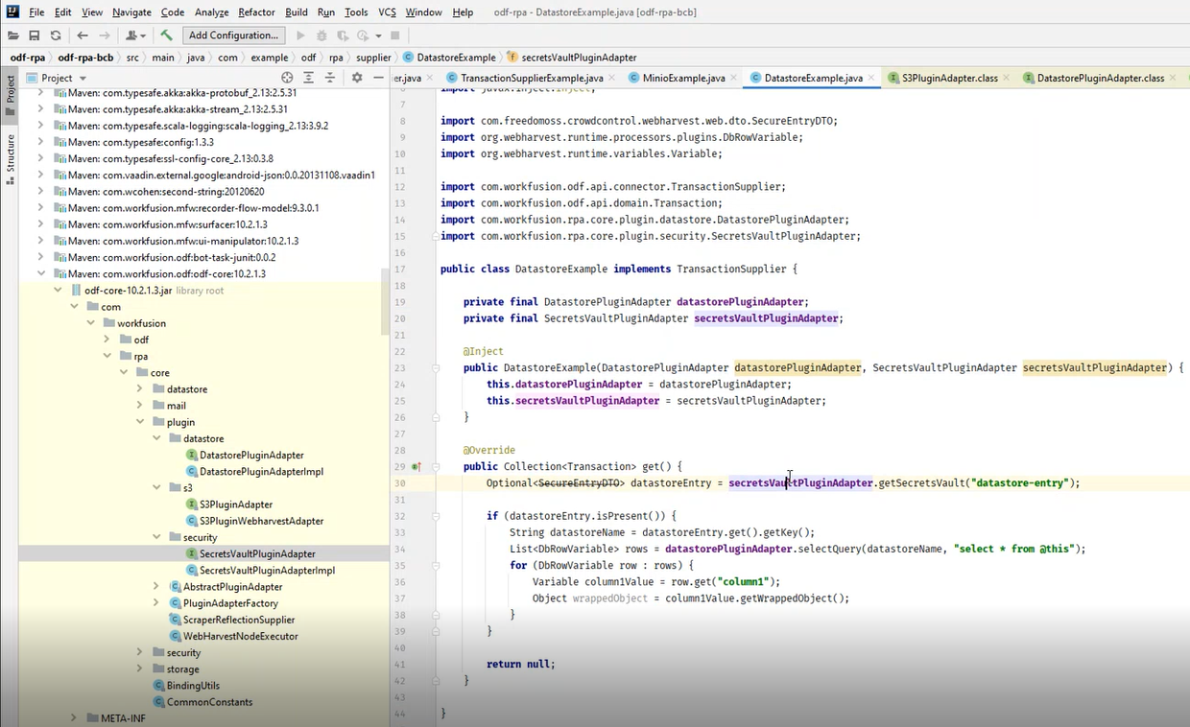Click the fold marker beside line 23 constructor

(436, 367)
